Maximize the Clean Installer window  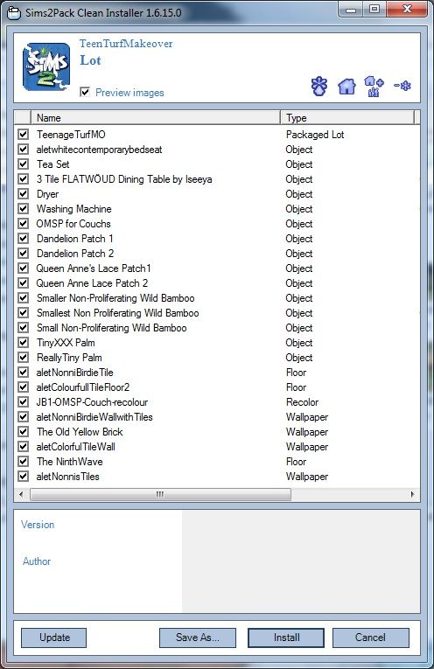point(374,9)
